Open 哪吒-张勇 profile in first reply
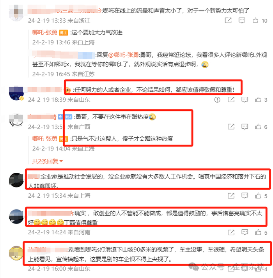 click(x=45, y=33)
